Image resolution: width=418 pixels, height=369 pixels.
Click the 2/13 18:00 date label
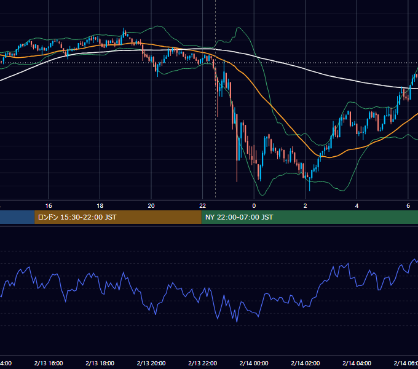click(x=100, y=363)
